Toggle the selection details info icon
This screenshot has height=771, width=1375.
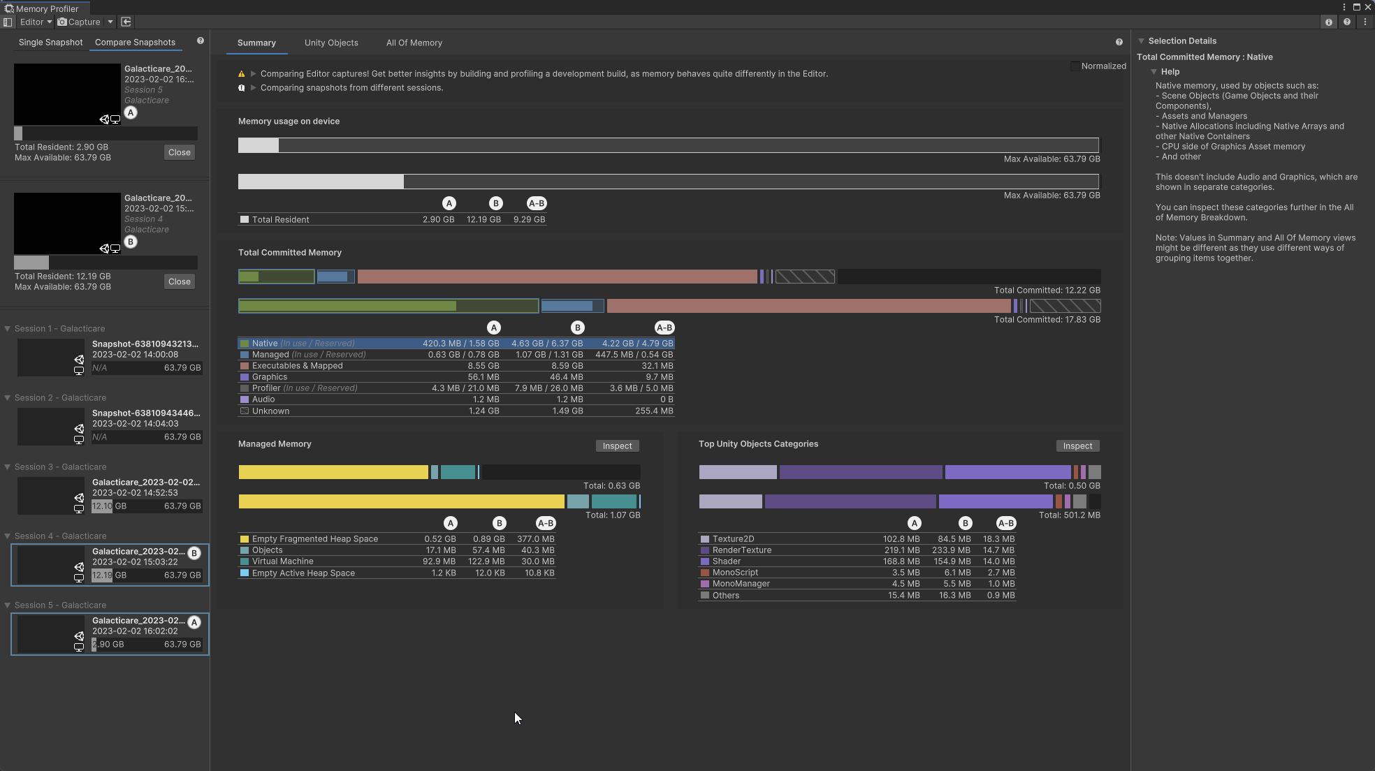click(x=1328, y=22)
